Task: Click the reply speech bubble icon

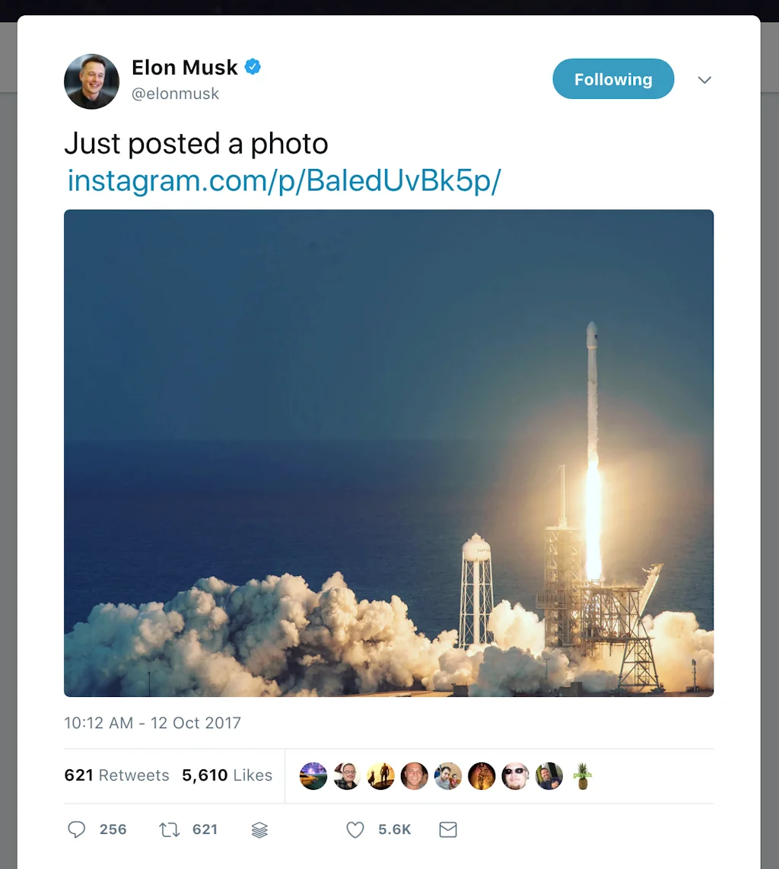Action: point(77,829)
